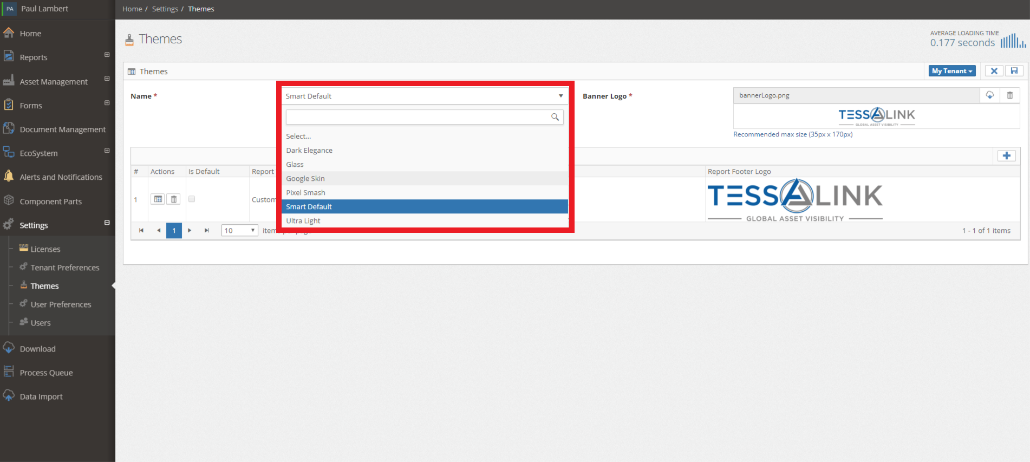Viewport: 1030px width, 462px height.
Task: Click the Paul Lambert user name
Action: coord(44,9)
